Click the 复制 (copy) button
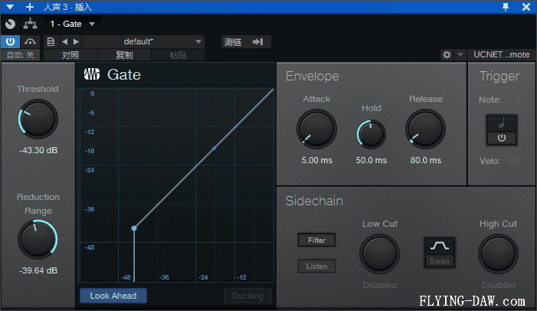The image size is (537, 311). tap(124, 55)
